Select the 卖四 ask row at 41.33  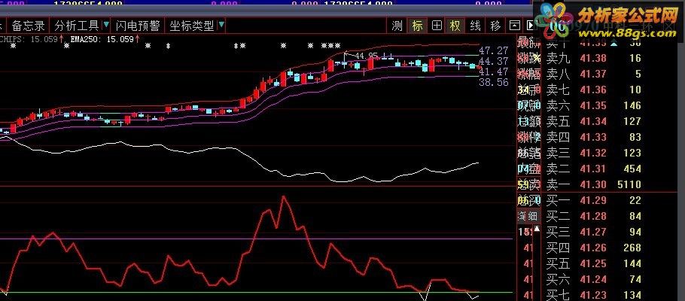(594, 137)
